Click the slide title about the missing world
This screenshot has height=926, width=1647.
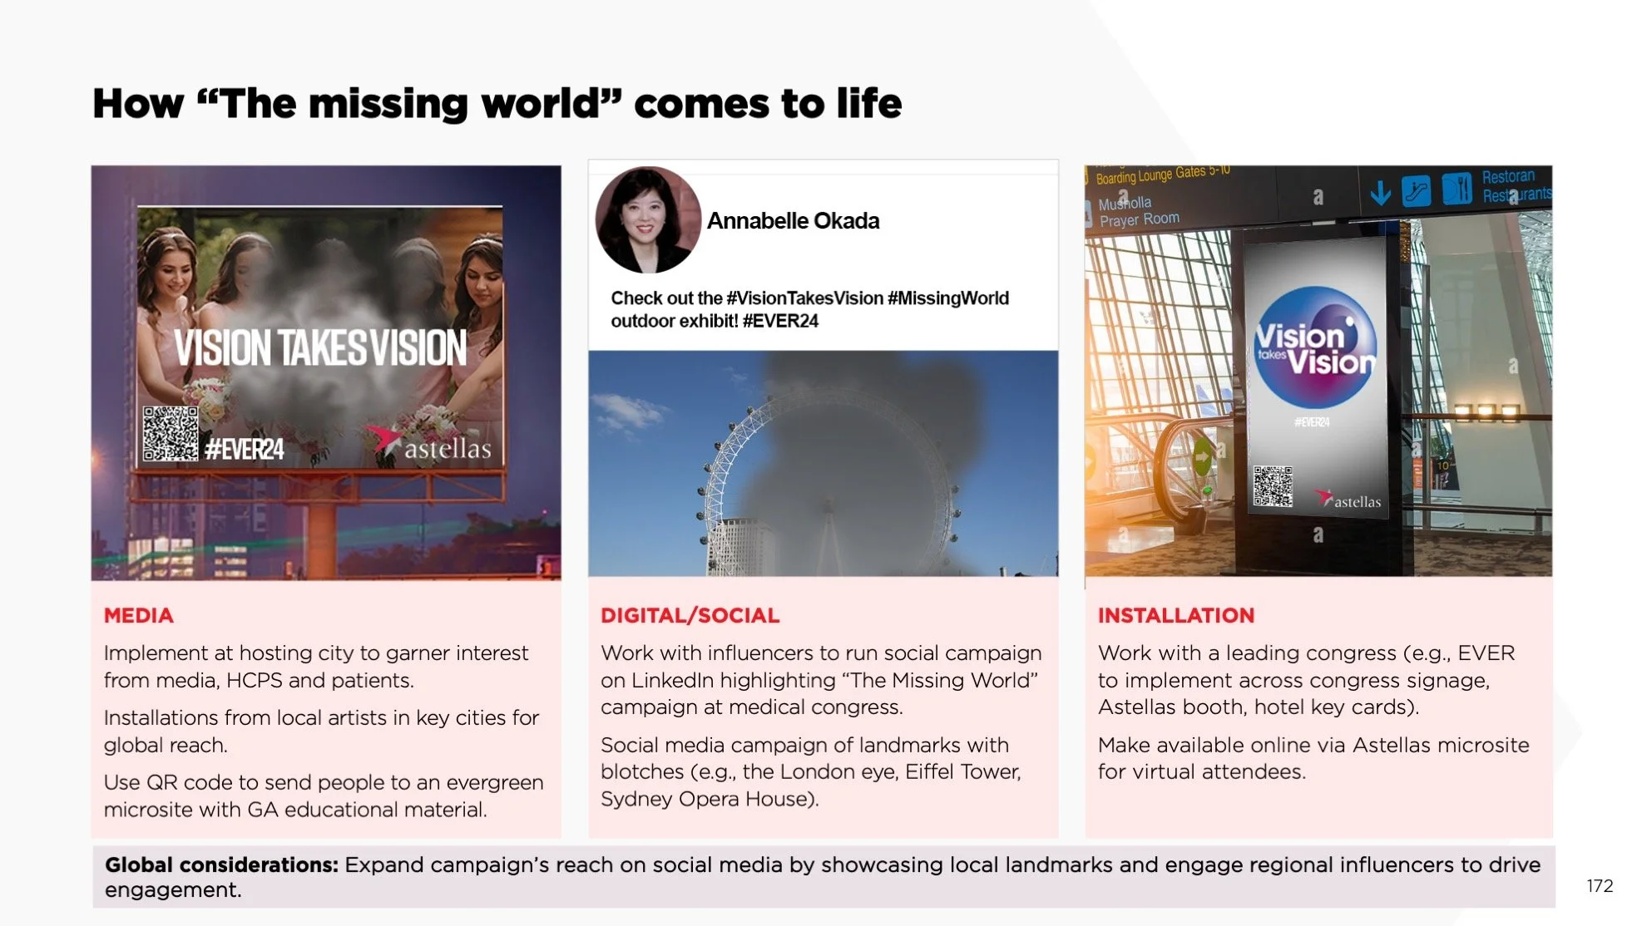click(497, 105)
